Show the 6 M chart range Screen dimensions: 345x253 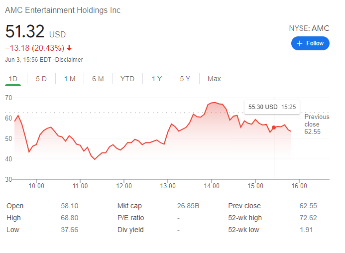click(x=98, y=79)
